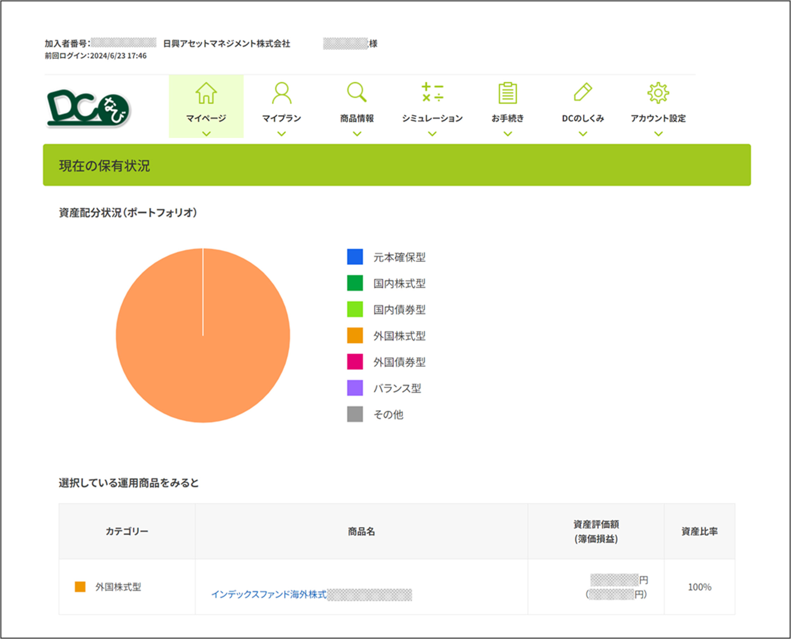Image resolution: width=791 pixels, height=639 pixels.
Task: Open the お手続き menu label
Action: pyautogui.click(x=508, y=118)
